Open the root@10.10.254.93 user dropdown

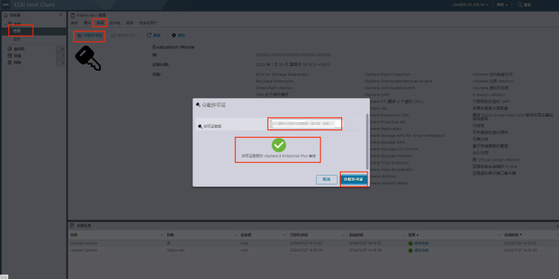coord(470,4)
